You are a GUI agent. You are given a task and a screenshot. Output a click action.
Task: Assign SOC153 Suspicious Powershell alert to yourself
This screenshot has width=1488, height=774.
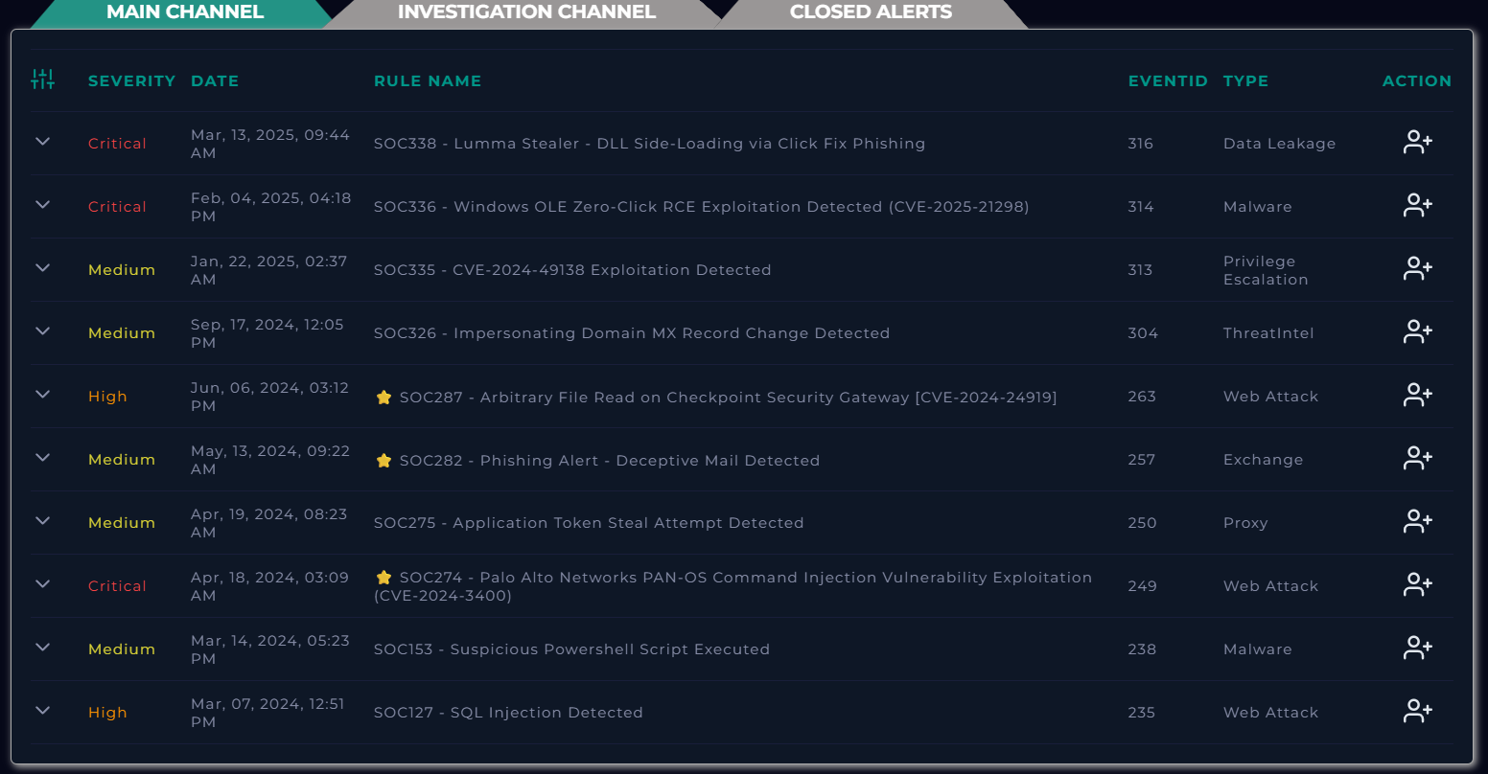[x=1417, y=649]
